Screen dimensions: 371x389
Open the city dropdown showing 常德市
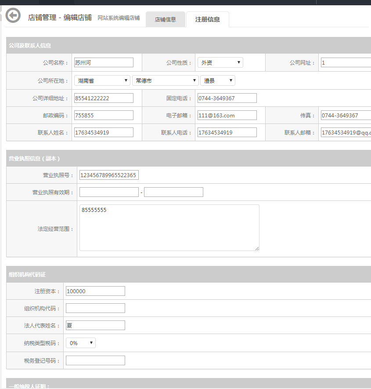pos(166,81)
